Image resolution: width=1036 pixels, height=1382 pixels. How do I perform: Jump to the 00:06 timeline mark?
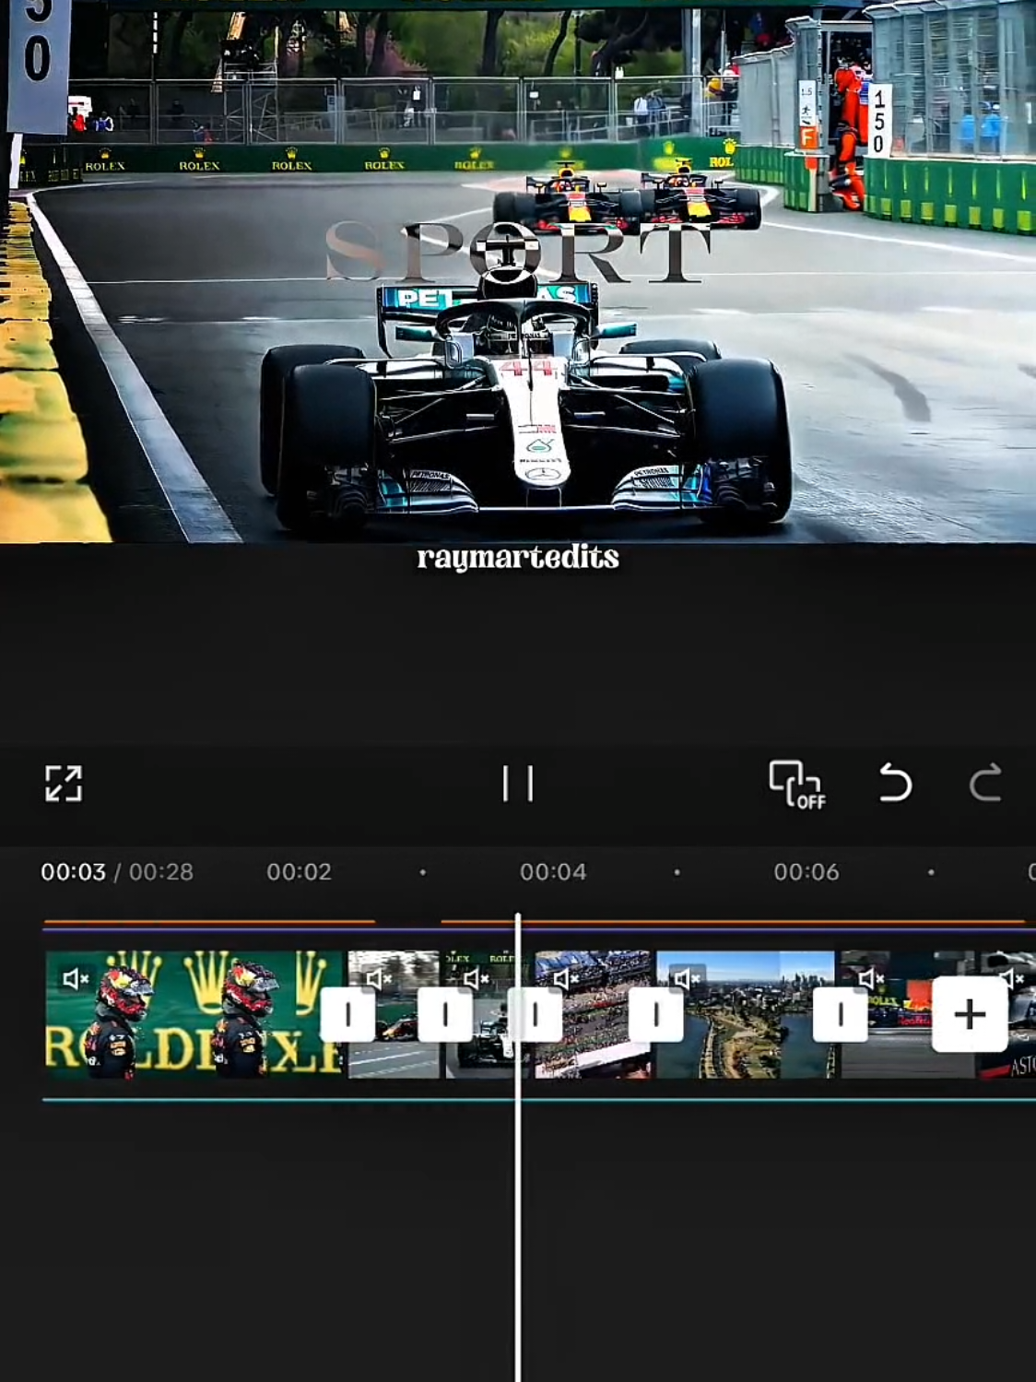(x=806, y=872)
